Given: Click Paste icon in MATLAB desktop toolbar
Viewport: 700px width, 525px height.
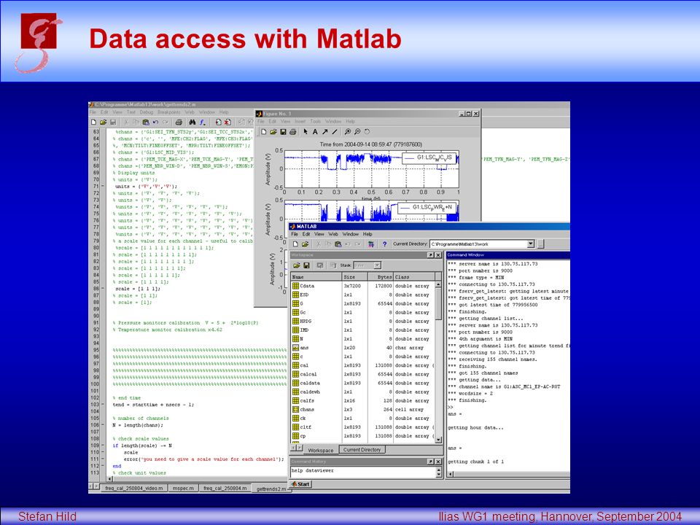Looking at the screenshot, I should (338, 244).
